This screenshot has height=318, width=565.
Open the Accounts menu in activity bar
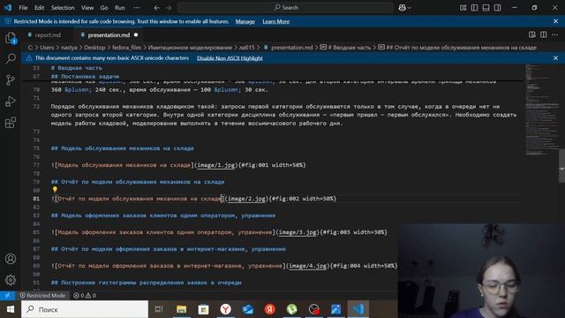click(11, 259)
